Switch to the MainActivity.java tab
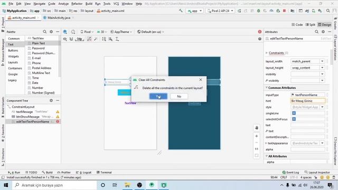This screenshot has height=190, width=338. 59,17
